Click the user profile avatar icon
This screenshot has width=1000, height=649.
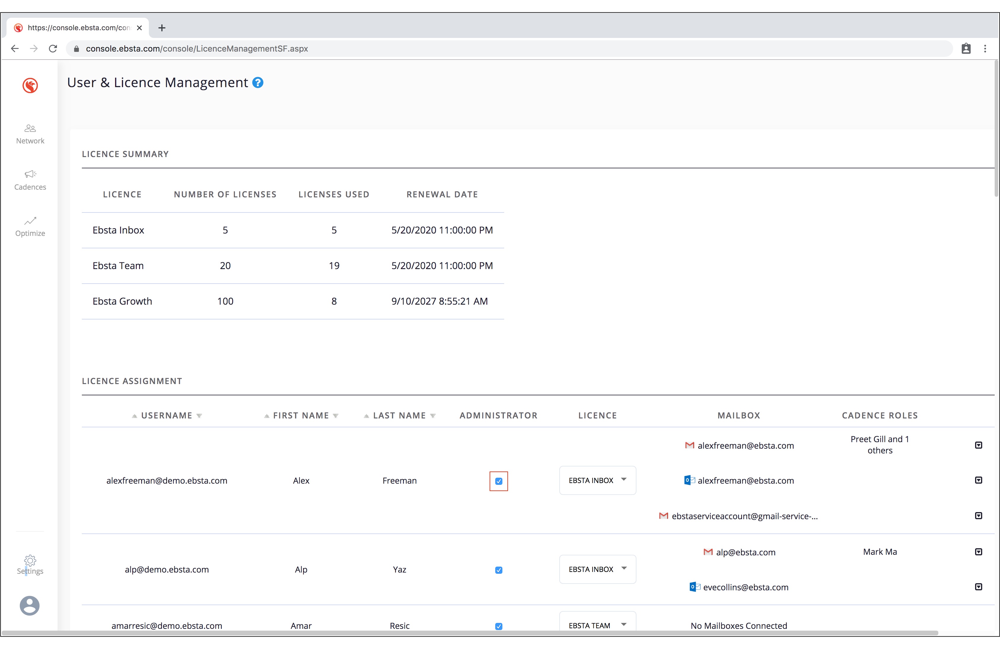click(x=29, y=605)
